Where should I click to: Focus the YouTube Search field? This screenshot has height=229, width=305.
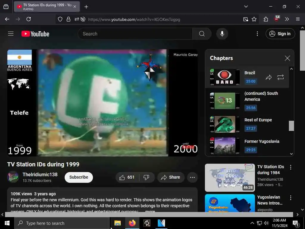135,34
